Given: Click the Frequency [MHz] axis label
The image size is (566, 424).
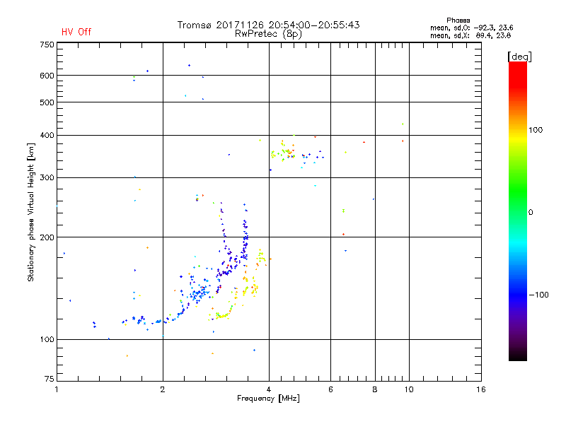Looking at the screenshot, I should (268, 399).
